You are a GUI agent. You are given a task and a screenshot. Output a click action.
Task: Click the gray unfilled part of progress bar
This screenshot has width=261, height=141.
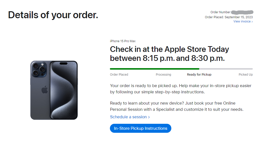coord(226,69)
